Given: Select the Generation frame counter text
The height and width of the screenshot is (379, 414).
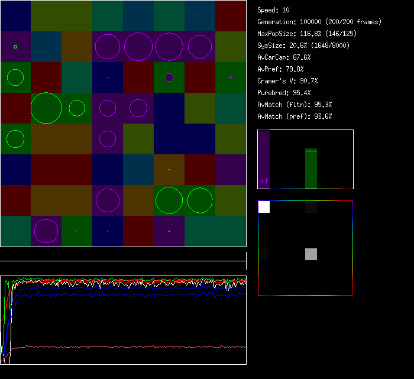Looking at the screenshot, I should (x=319, y=22).
